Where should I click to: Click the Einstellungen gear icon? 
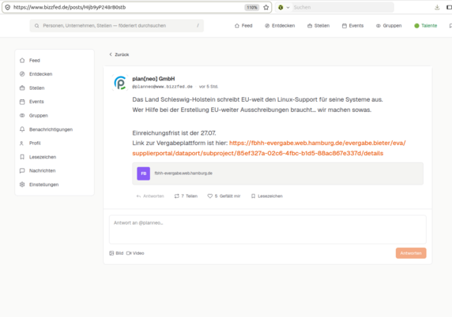click(22, 185)
